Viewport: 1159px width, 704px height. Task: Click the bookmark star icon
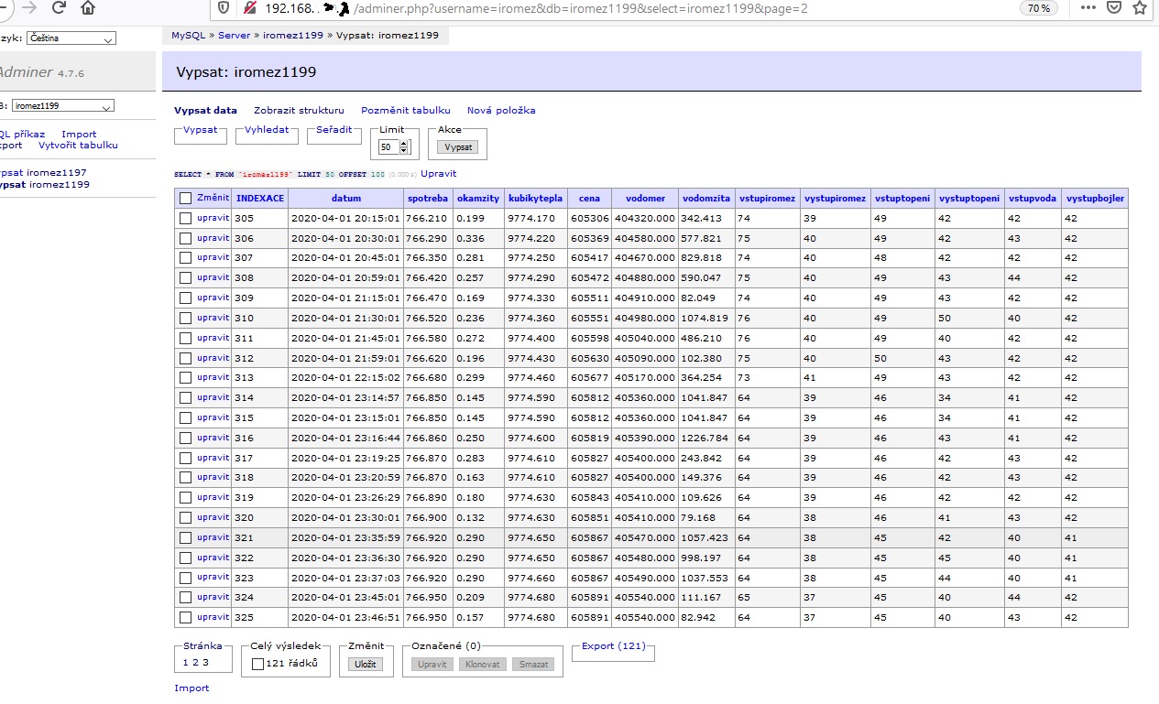(1139, 8)
